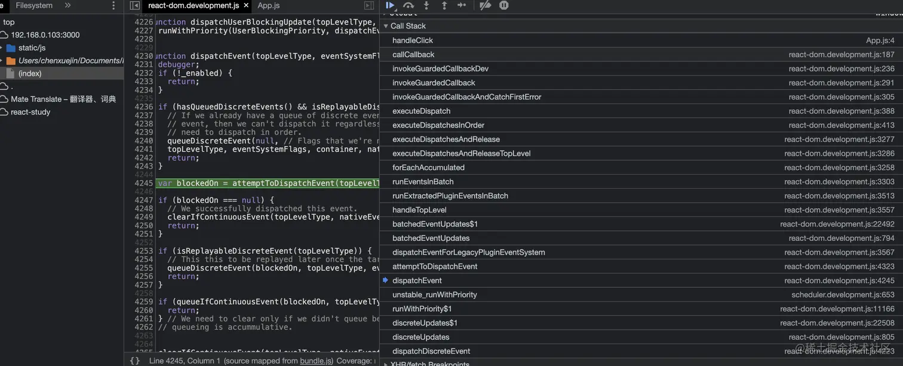The height and width of the screenshot is (366, 903).
Task: Select the executeDispatch stack frame
Action: (x=641, y=111)
